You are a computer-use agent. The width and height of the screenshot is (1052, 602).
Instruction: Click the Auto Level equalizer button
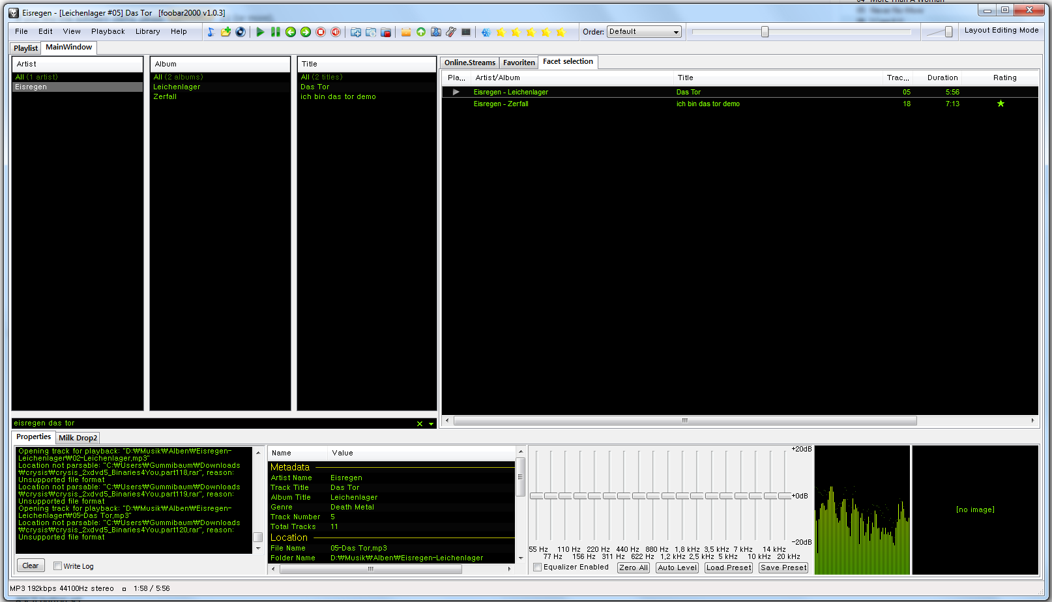[677, 567]
